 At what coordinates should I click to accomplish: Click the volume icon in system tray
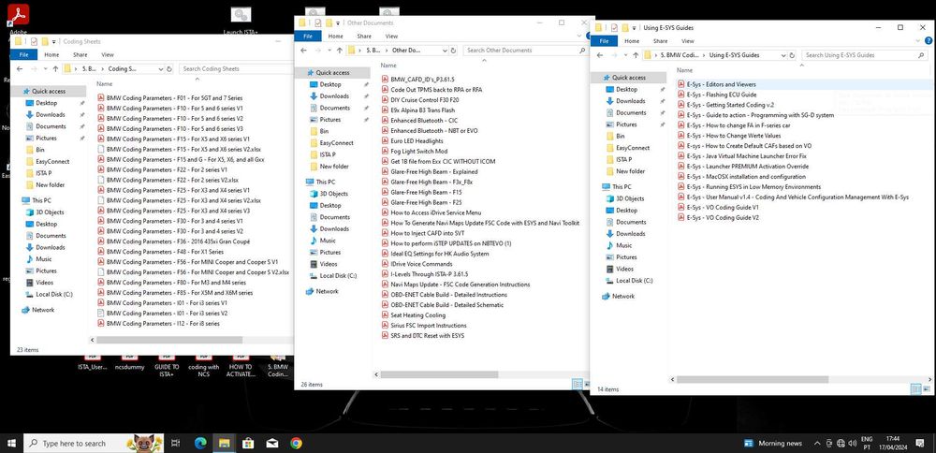tap(853, 444)
